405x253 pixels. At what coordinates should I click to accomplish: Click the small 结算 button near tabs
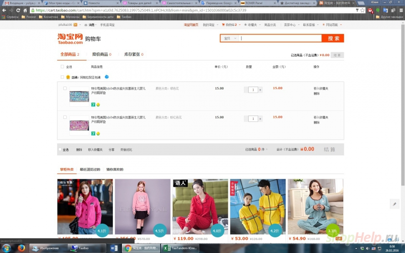tap(337, 55)
